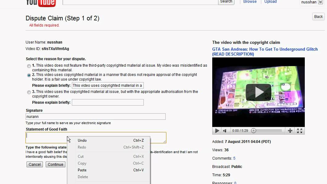Click the Video ID sNsTXuWm6Ag text
Image resolution: width=327 pixels, height=184 pixels.
tap(55, 49)
